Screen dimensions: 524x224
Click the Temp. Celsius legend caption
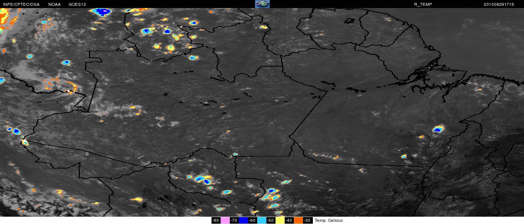329,220
